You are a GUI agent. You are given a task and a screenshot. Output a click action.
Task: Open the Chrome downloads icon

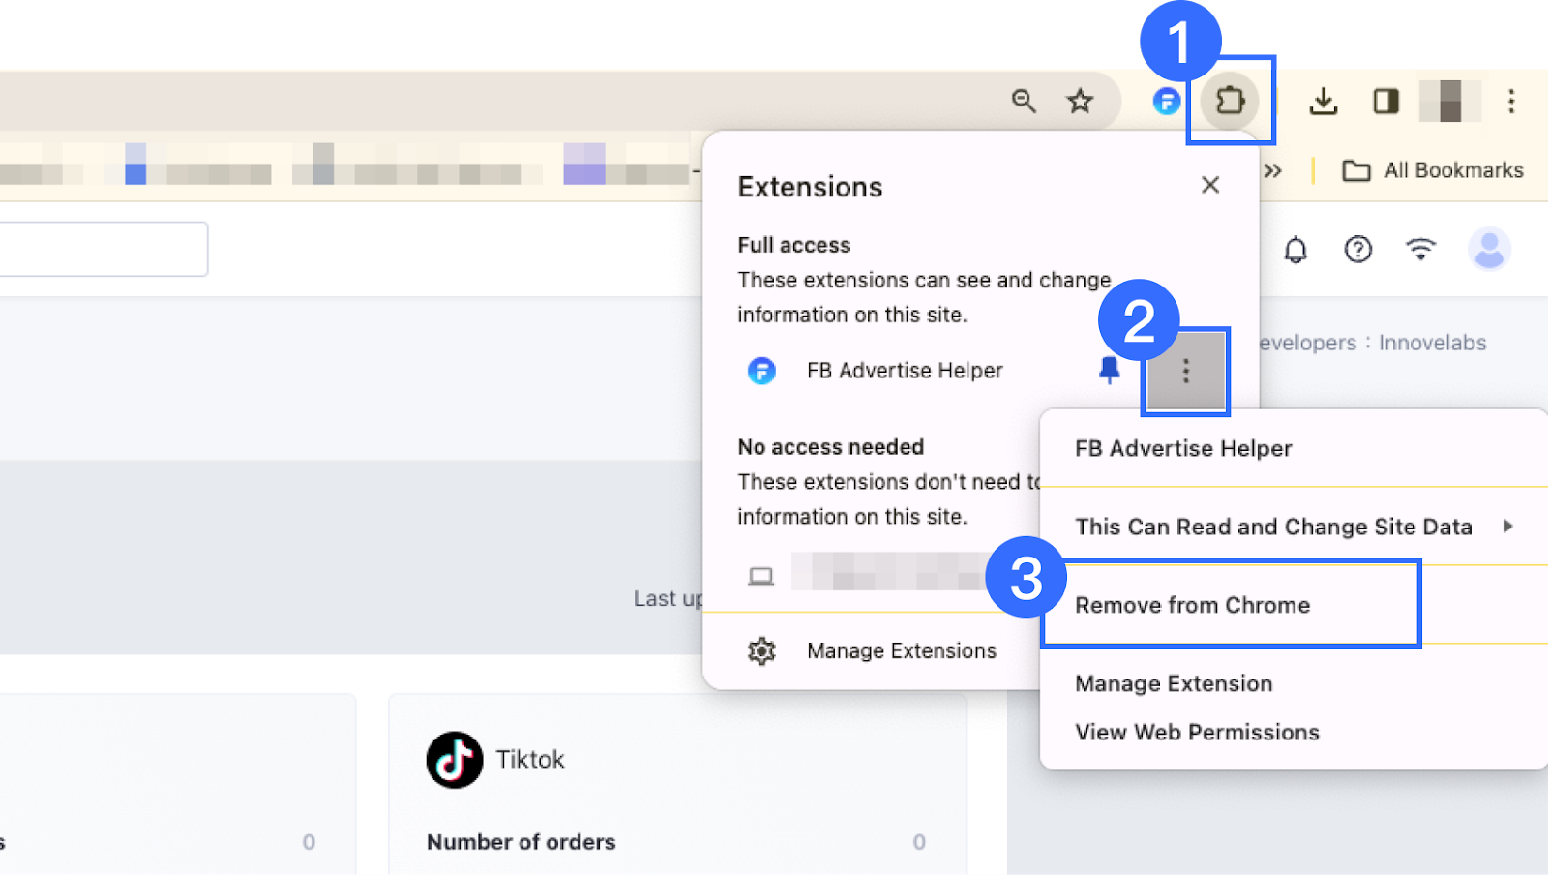pos(1323,101)
